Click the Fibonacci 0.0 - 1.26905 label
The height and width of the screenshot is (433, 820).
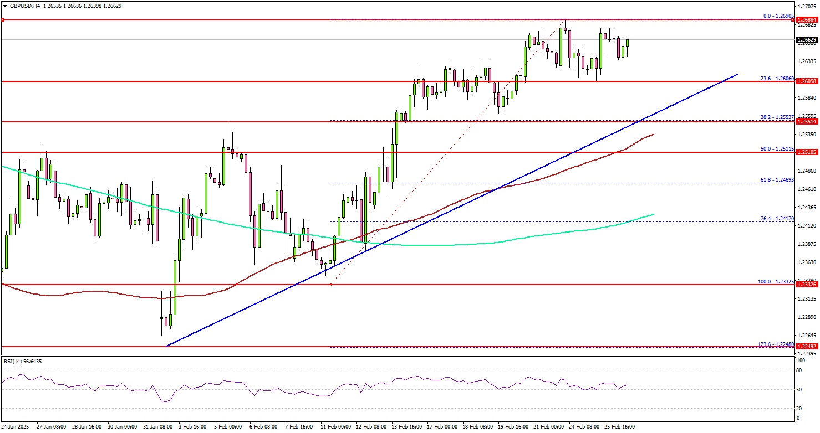780,16
